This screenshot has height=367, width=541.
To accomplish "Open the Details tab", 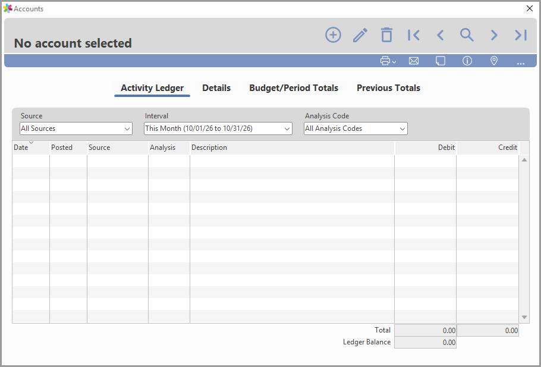I will [x=216, y=88].
